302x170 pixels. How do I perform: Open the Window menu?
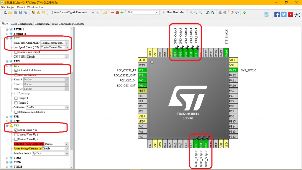[32, 7]
